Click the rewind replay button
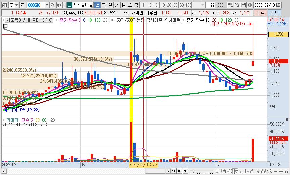This screenshot has height=175, width=290. click(173, 171)
